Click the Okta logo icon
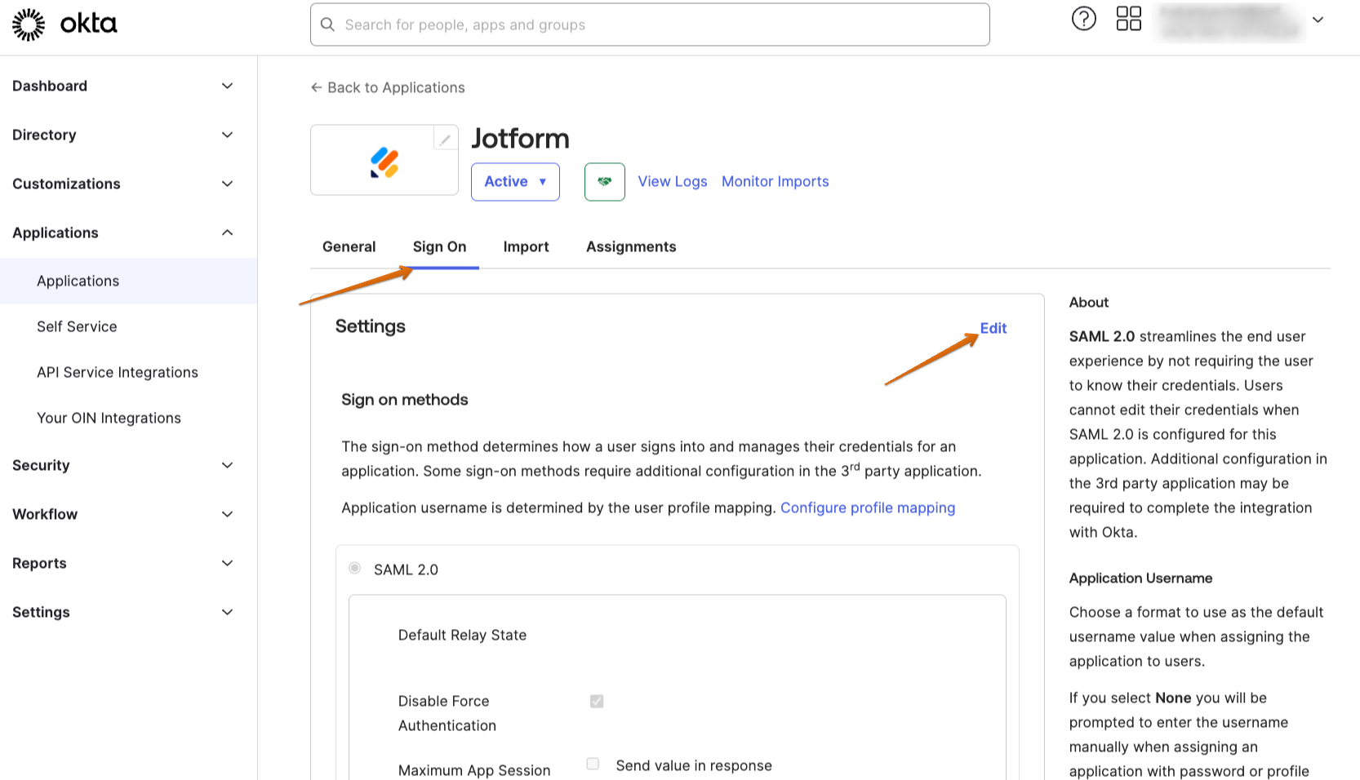Viewport: 1360px width, 780px height. tap(29, 24)
